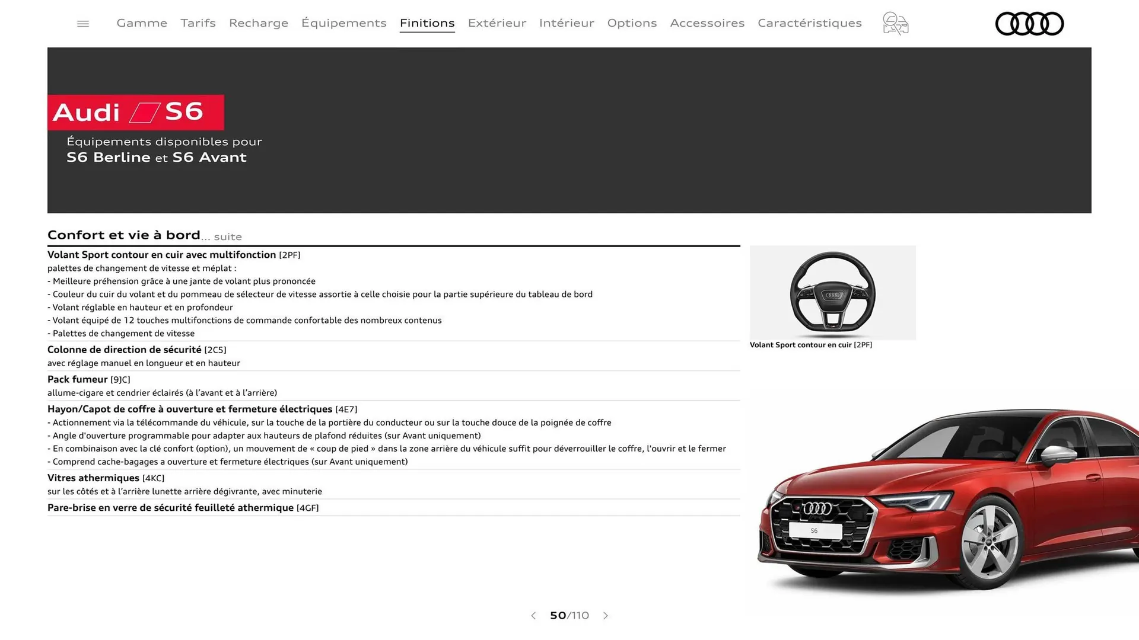Screen dimensions: 1139x640
Task: Open the Options section
Action: pos(632,23)
